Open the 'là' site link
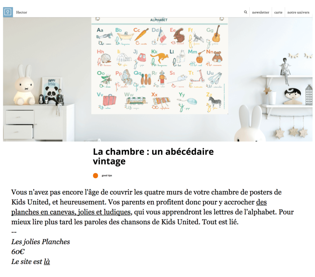This screenshot has height=277, width=315. coord(47,262)
